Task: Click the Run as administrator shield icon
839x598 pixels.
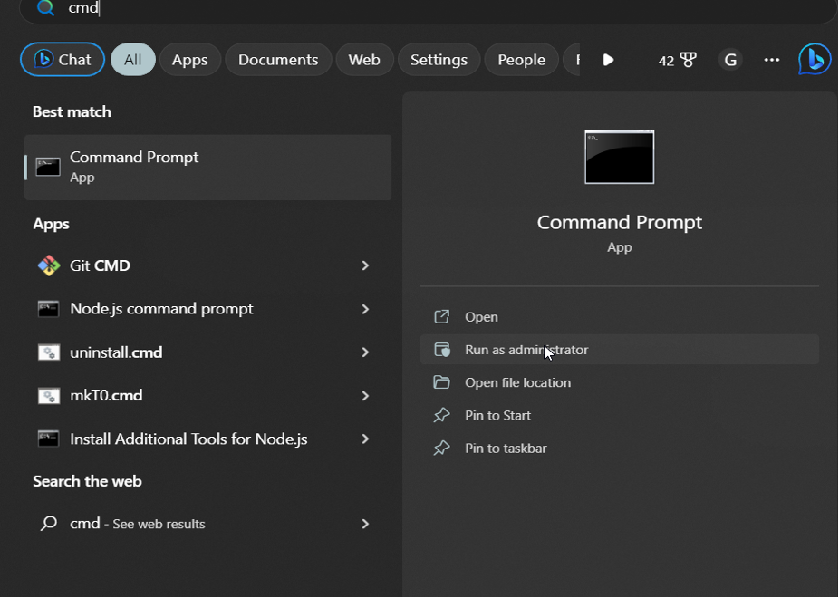Action: (x=442, y=349)
